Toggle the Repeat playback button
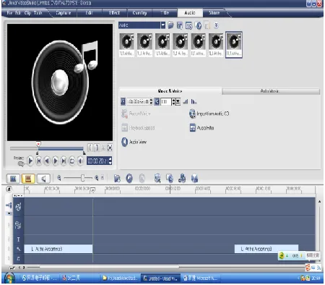 click(72, 161)
